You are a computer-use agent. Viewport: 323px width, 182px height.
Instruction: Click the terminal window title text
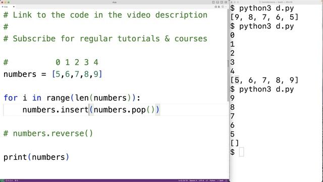[x=277, y=2]
